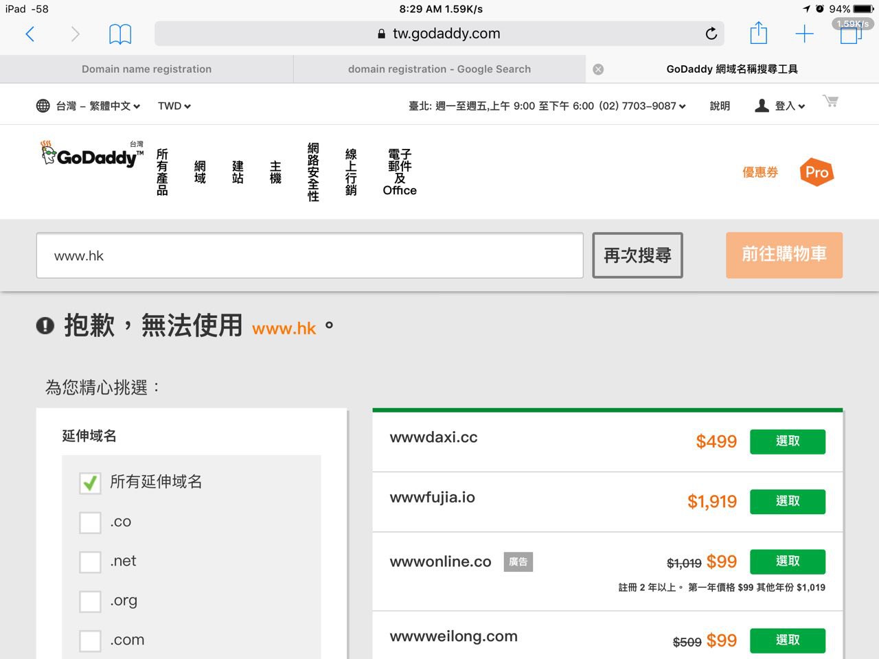Close the GoDaddy tab with X

[x=598, y=69]
